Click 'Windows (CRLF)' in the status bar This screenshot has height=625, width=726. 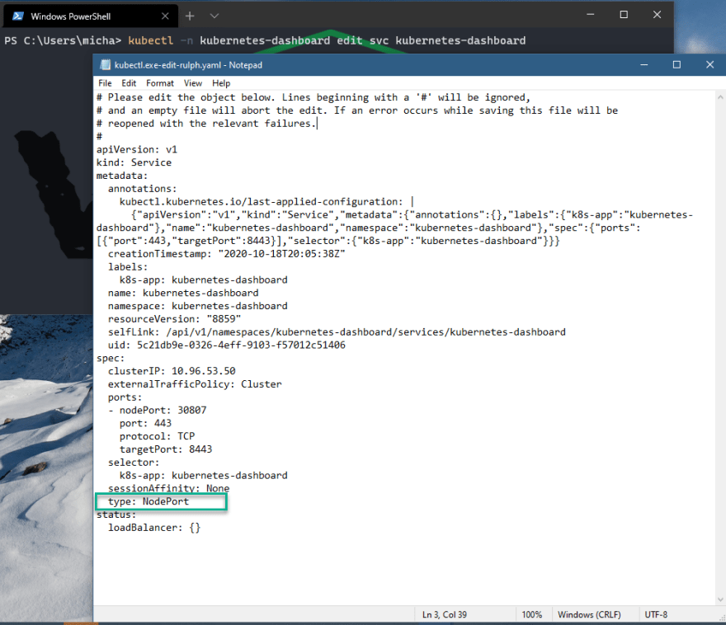[589, 615]
